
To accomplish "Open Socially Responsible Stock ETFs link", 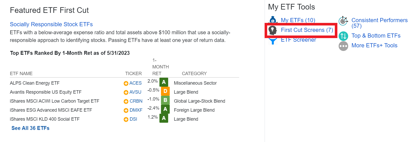I will pos(51,24).
